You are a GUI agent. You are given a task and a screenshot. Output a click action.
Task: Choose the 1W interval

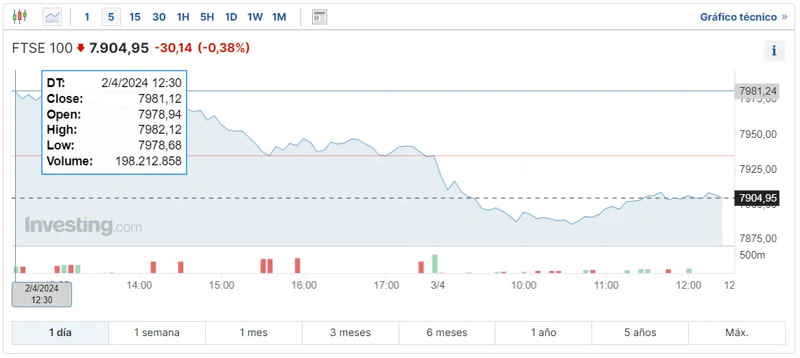point(255,16)
